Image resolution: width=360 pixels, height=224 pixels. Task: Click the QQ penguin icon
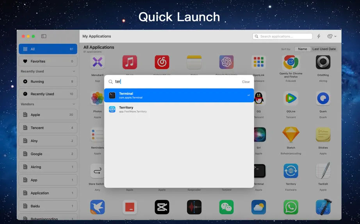[x=259, y=98]
